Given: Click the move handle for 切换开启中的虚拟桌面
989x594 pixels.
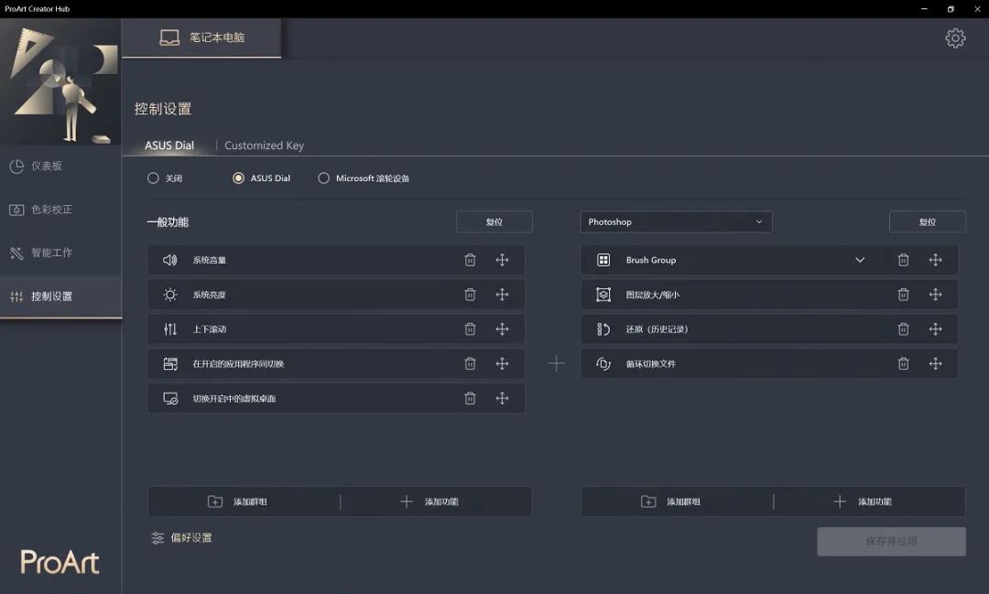Looking at the screenshot, I should pos(502,398).
